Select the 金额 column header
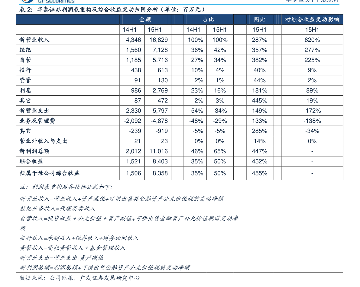The image size is (360, 287). tap(145, 20)
